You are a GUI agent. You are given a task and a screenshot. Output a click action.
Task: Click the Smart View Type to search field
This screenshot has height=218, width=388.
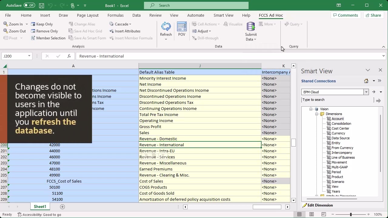pyautogui.click(x=337, y=100)
